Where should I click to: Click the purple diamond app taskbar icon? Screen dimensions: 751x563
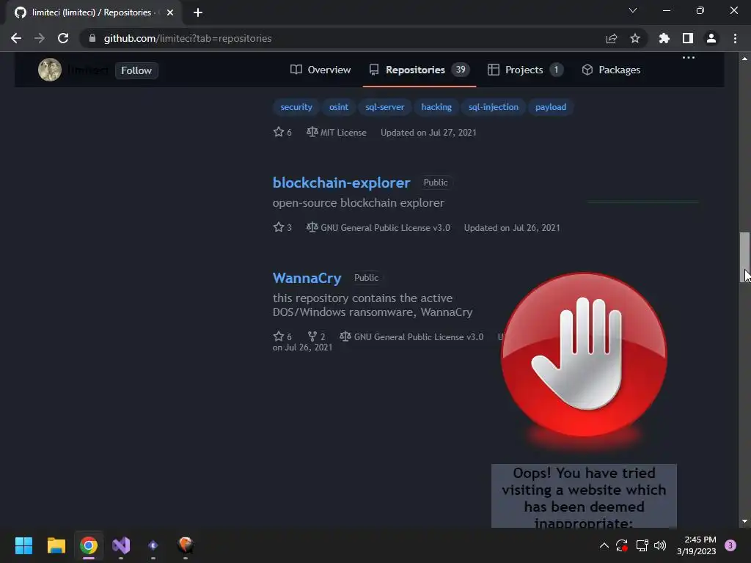click(153, 545)
